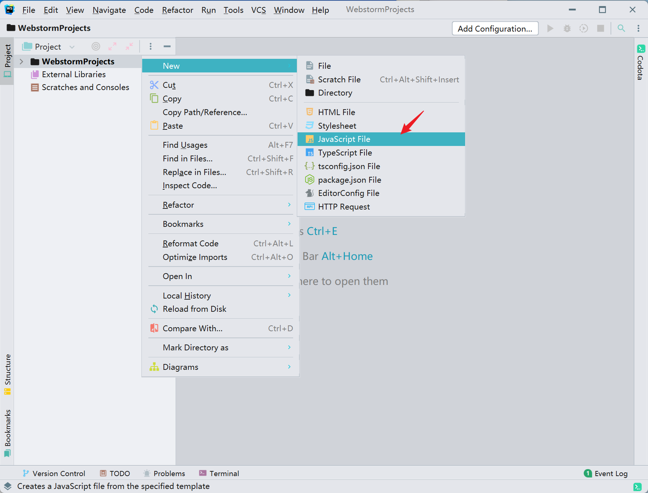This screenshot has width=648, height=493.
Task: Expand the Local History submenu
Action: (220, 296)
